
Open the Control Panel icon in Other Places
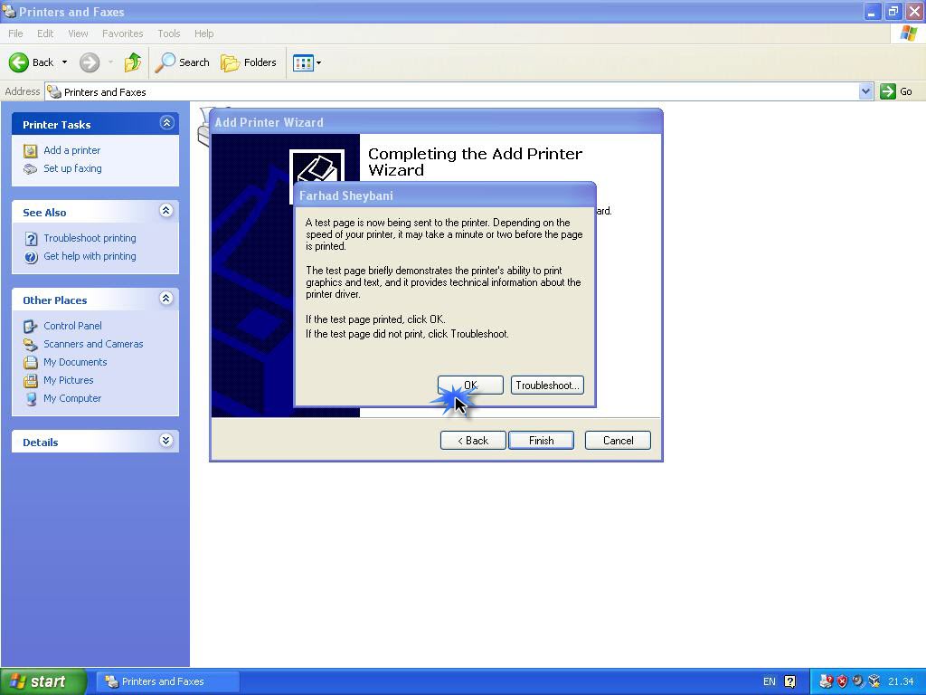pyautogui.click(x=31, y=326)
